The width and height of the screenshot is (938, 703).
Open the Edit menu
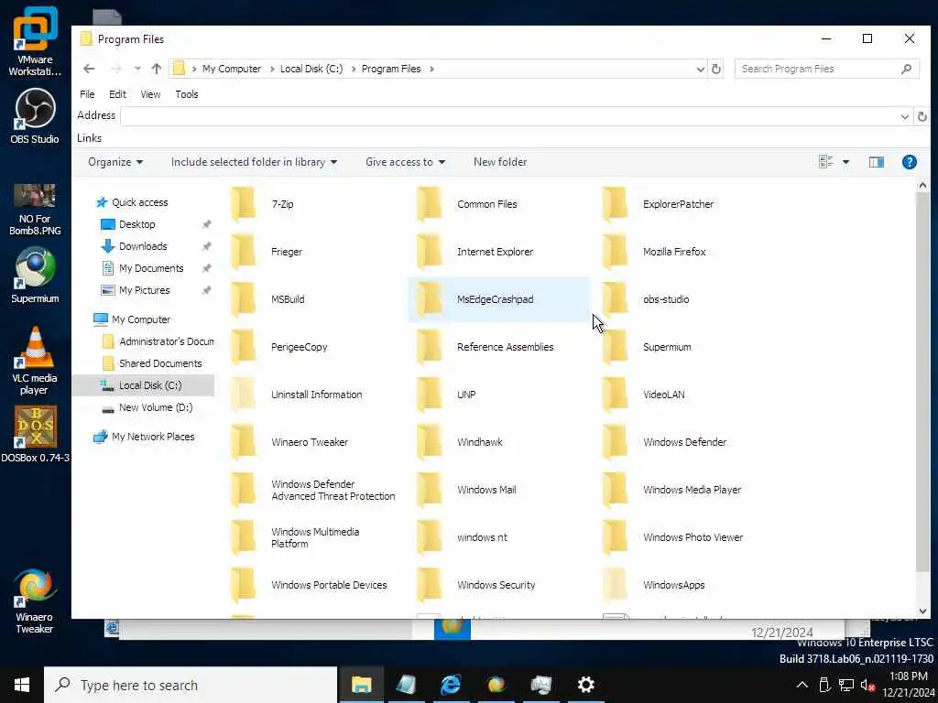coord(118,94)
